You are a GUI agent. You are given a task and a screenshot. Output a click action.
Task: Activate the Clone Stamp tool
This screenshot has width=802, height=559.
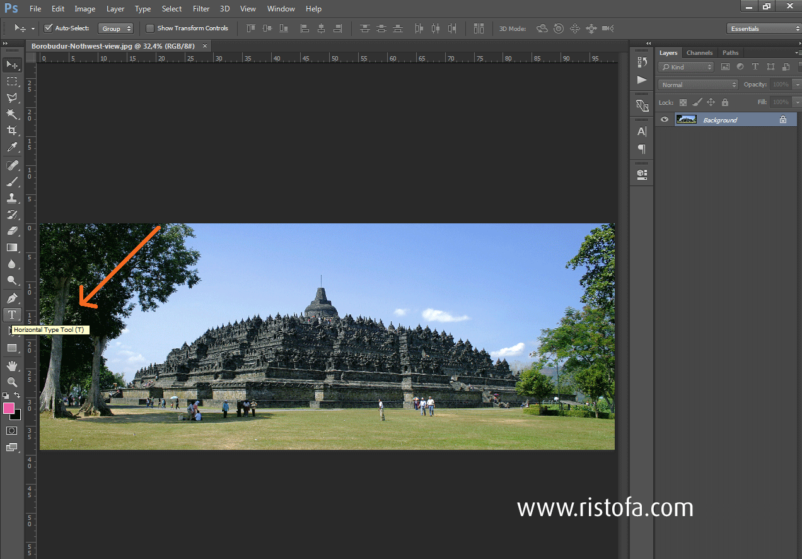[11, 198]
